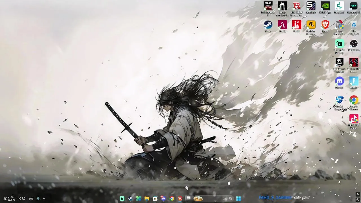Open the network icon in the system tray
361x203 pixels.
click(x=24, y=198)
